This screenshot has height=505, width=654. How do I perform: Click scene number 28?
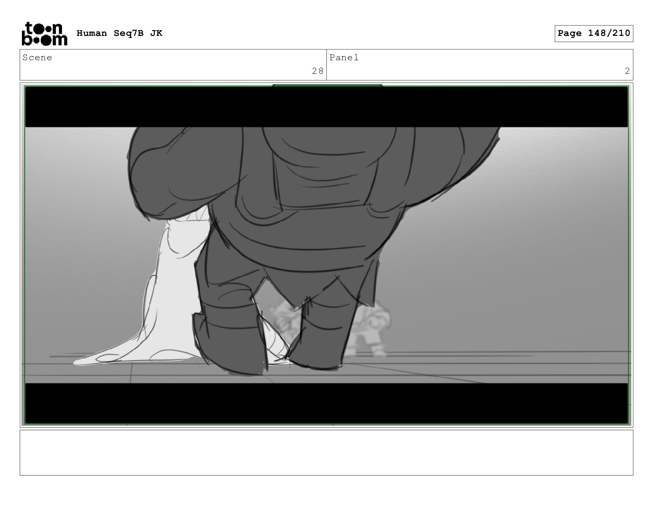tap(318, 71)
